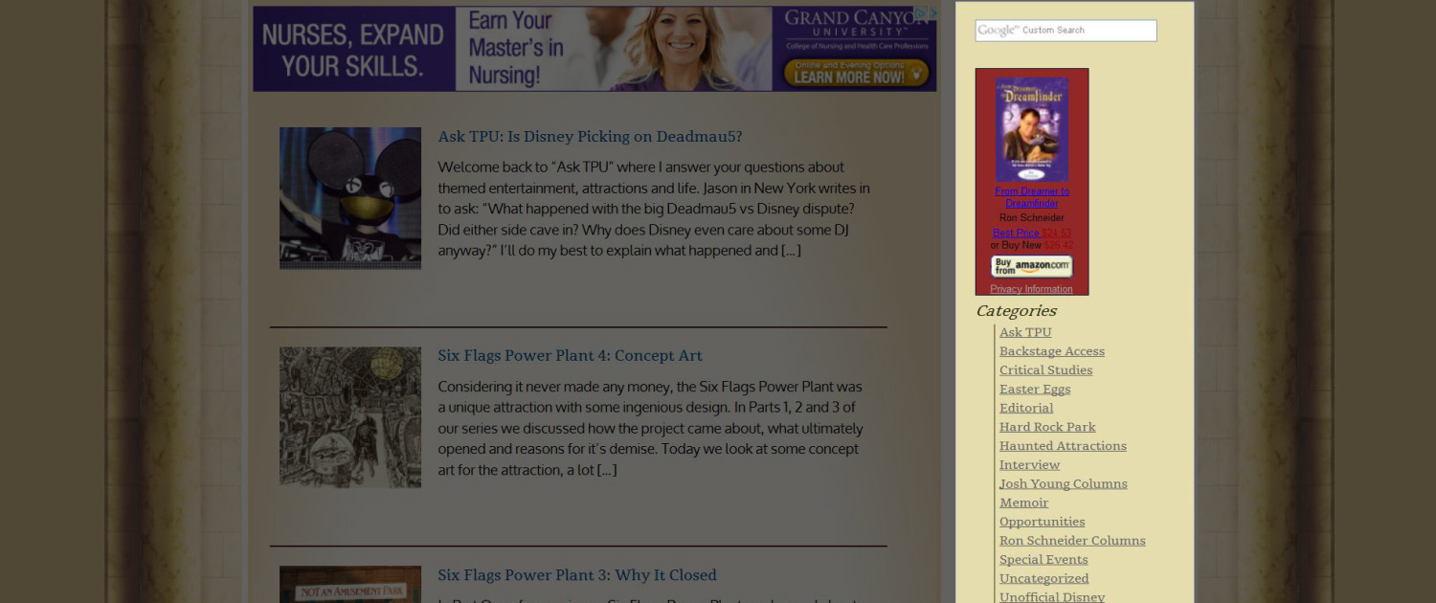Click the Earn Your Master's in Nursing ad text
This screenshot has width=1436, height=603.
click(x=516, y=48)
